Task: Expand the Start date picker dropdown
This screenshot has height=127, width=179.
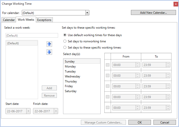Action: click(28, 111)
